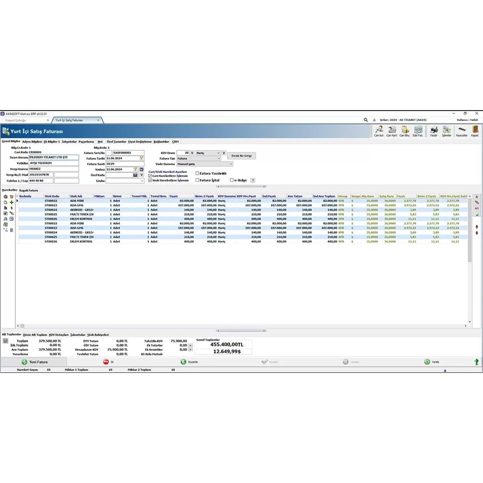Open the Pazarlama tab
Image resolution: width=483 pixels, height=483 pixels.
tap(86, 142)
